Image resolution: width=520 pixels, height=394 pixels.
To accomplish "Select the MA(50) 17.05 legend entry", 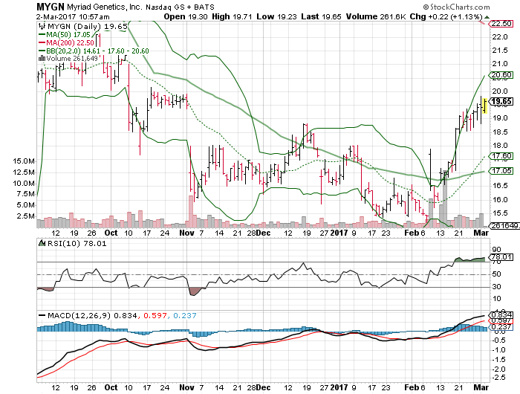I will point(65,34).
